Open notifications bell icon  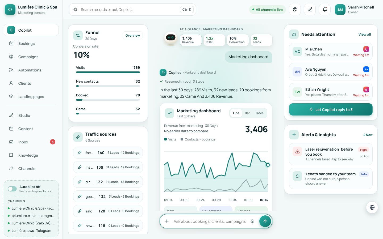point(325,10)
